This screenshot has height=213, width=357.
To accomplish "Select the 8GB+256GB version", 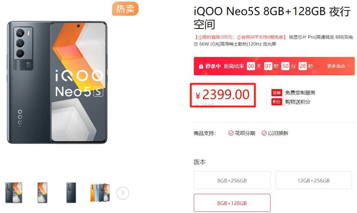I will coord(232,180).
